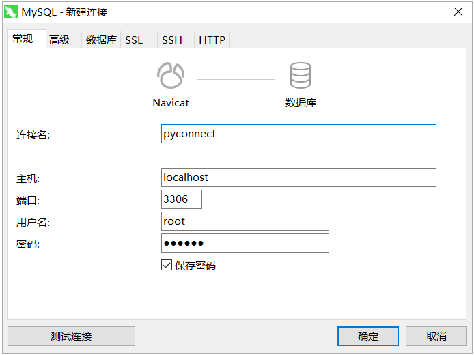The height and width of the screenshot is (355, 474).
Task: Switch to the 常规 tab
Action: tap(27, 39)
